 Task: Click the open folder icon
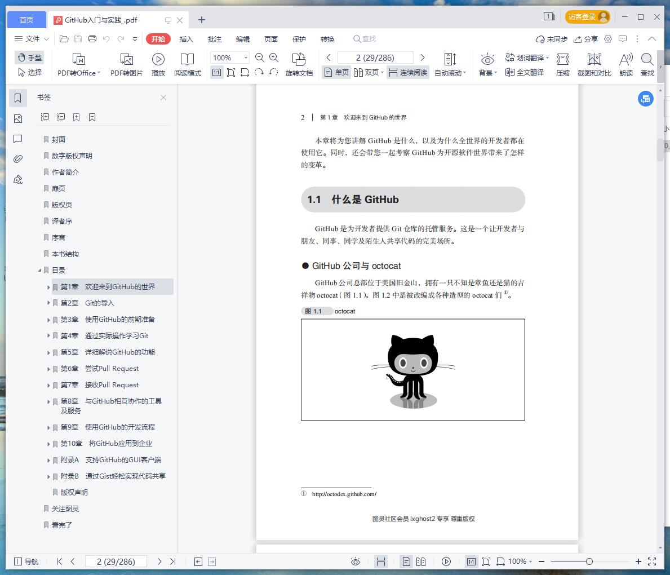[x=64, y=39]
